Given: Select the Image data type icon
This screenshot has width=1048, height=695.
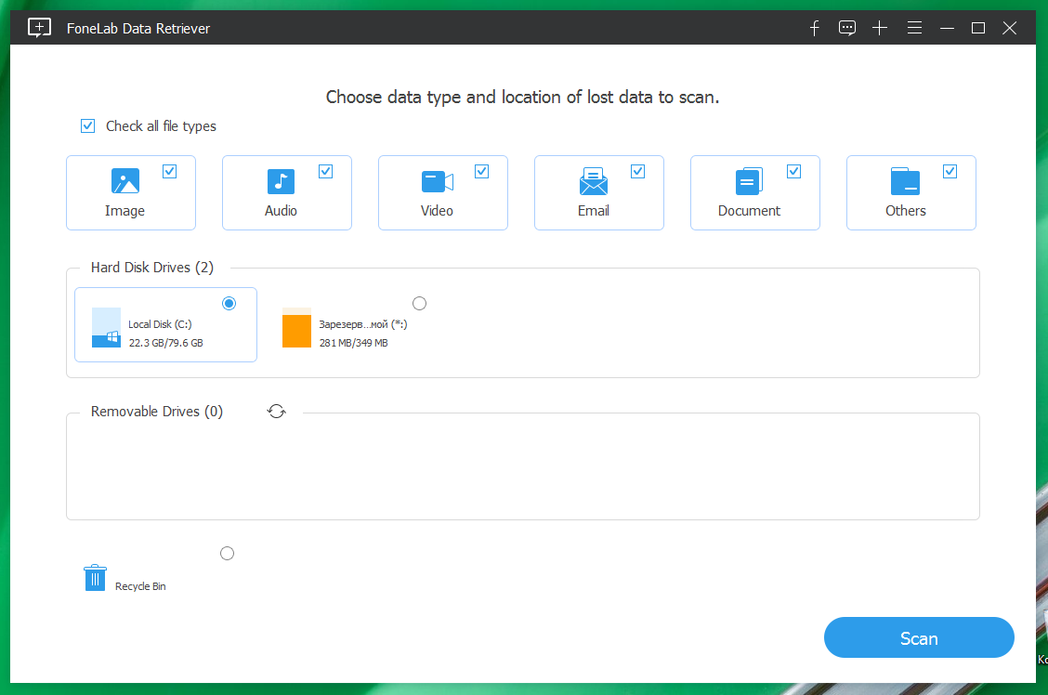Looking at the screenshot, I should pos(124,181).
